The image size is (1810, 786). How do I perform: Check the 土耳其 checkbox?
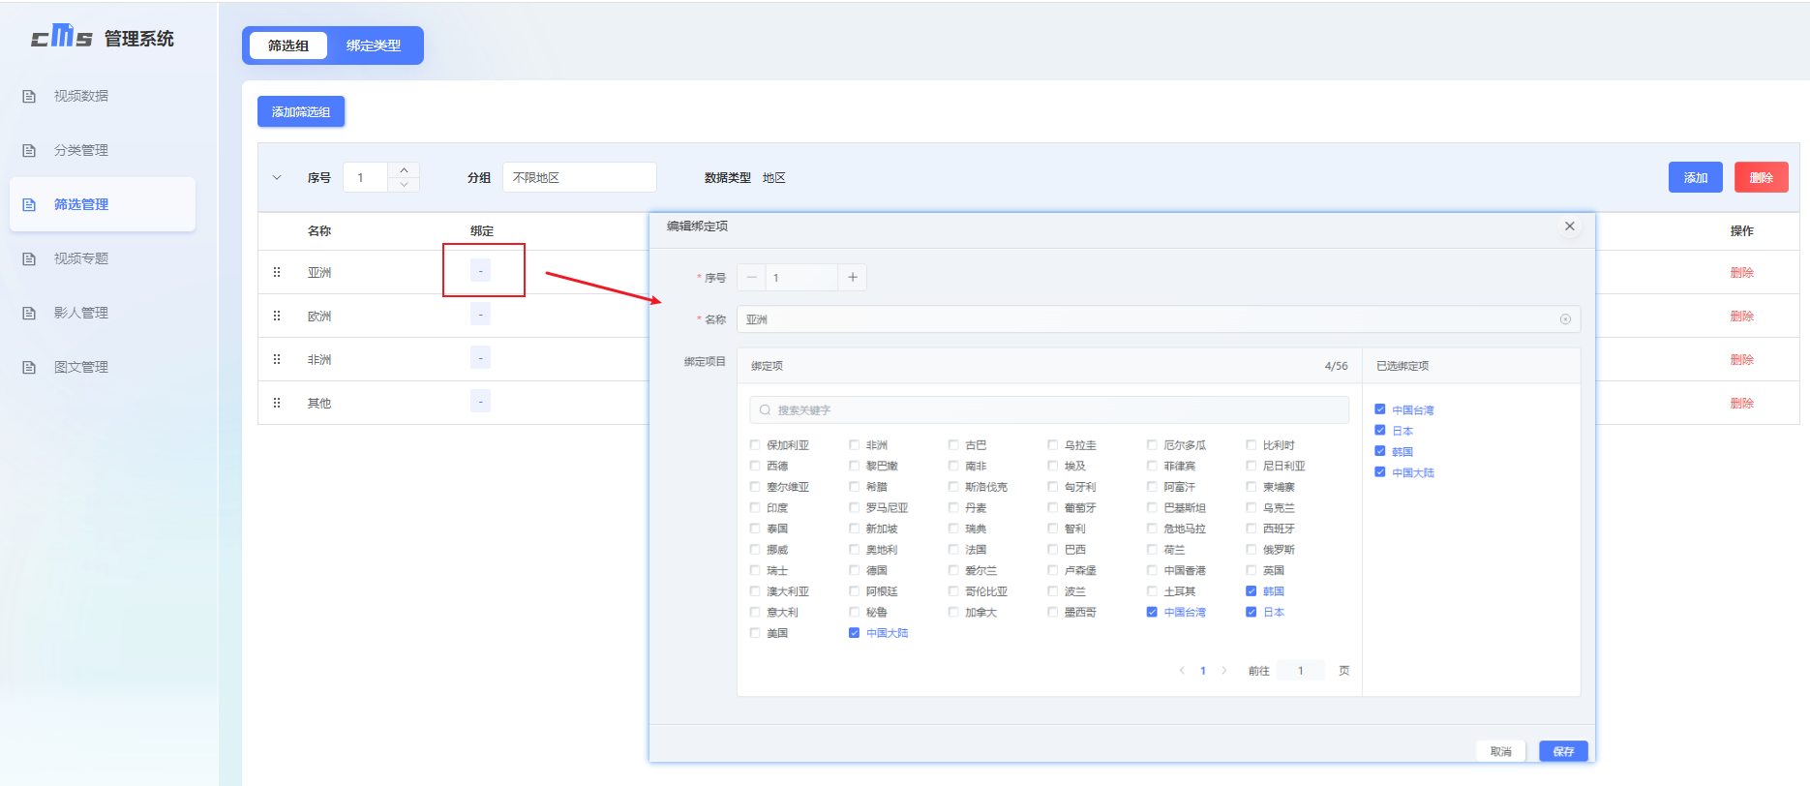click(x=1152, y=591)
